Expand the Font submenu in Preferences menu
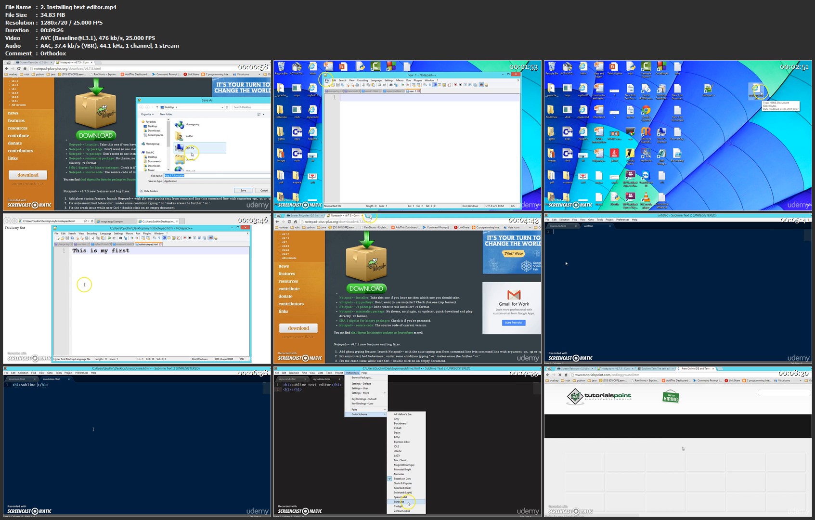The image size is (815, 520). (365, 409)
